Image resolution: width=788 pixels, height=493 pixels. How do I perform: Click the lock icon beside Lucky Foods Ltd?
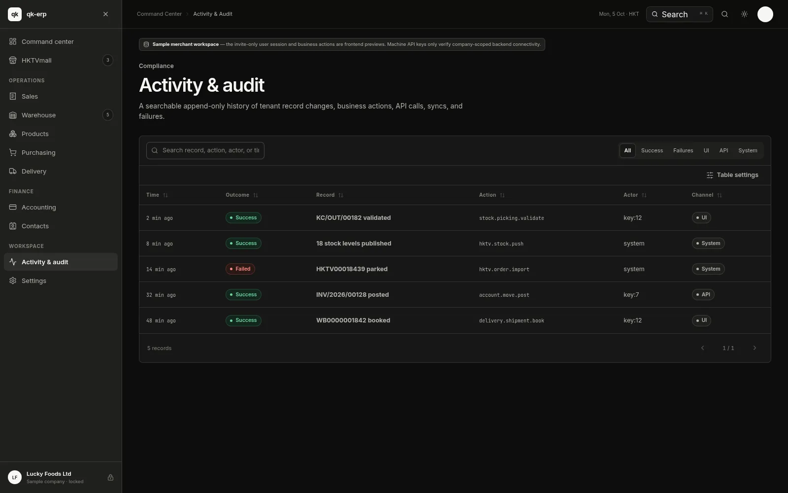pos(110,477)
